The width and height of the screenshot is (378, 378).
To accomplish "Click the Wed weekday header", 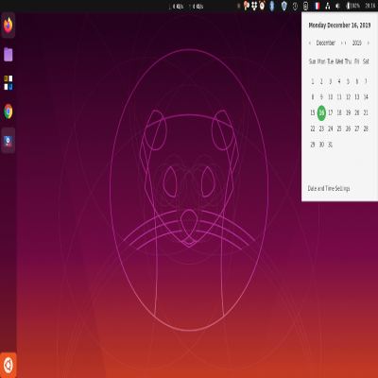I will pyautogui.click(x=339, y=61).
